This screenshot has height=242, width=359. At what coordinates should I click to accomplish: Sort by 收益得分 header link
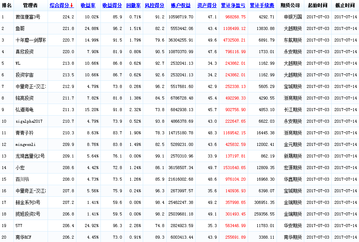(x=112, y=6)
